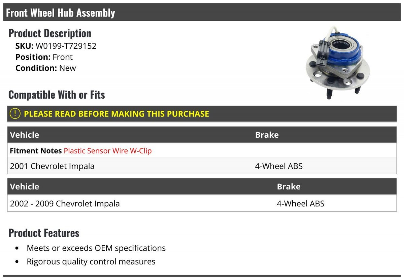This screenshot has width=404, height=280.
Task: Click the Product Description heading
Action: 50,33
